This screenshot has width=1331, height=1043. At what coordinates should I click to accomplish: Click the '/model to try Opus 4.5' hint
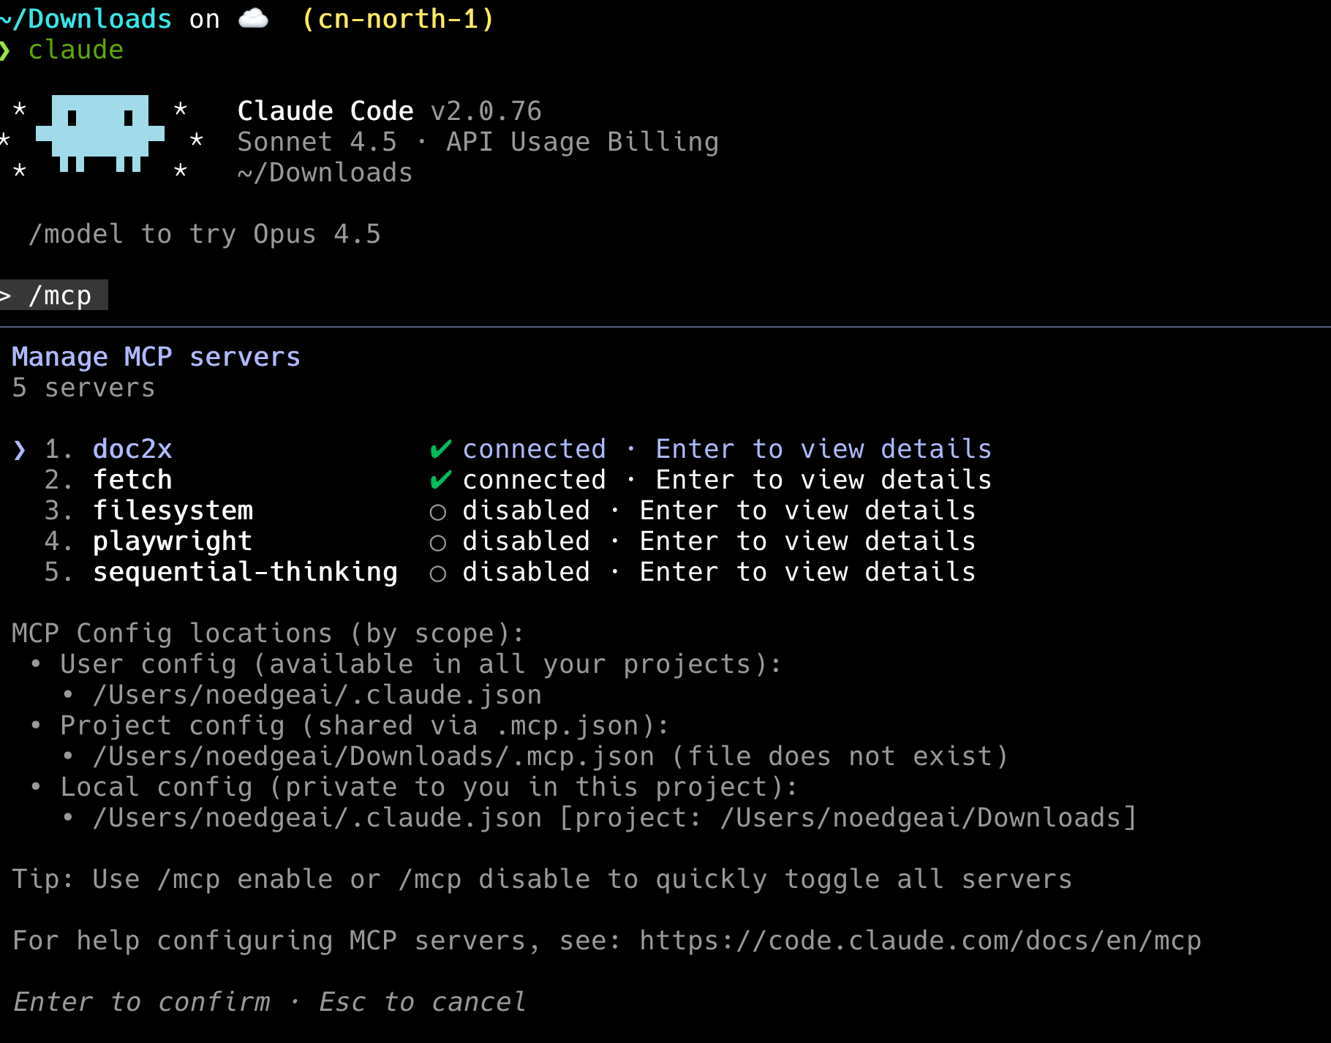coord(205,234)
